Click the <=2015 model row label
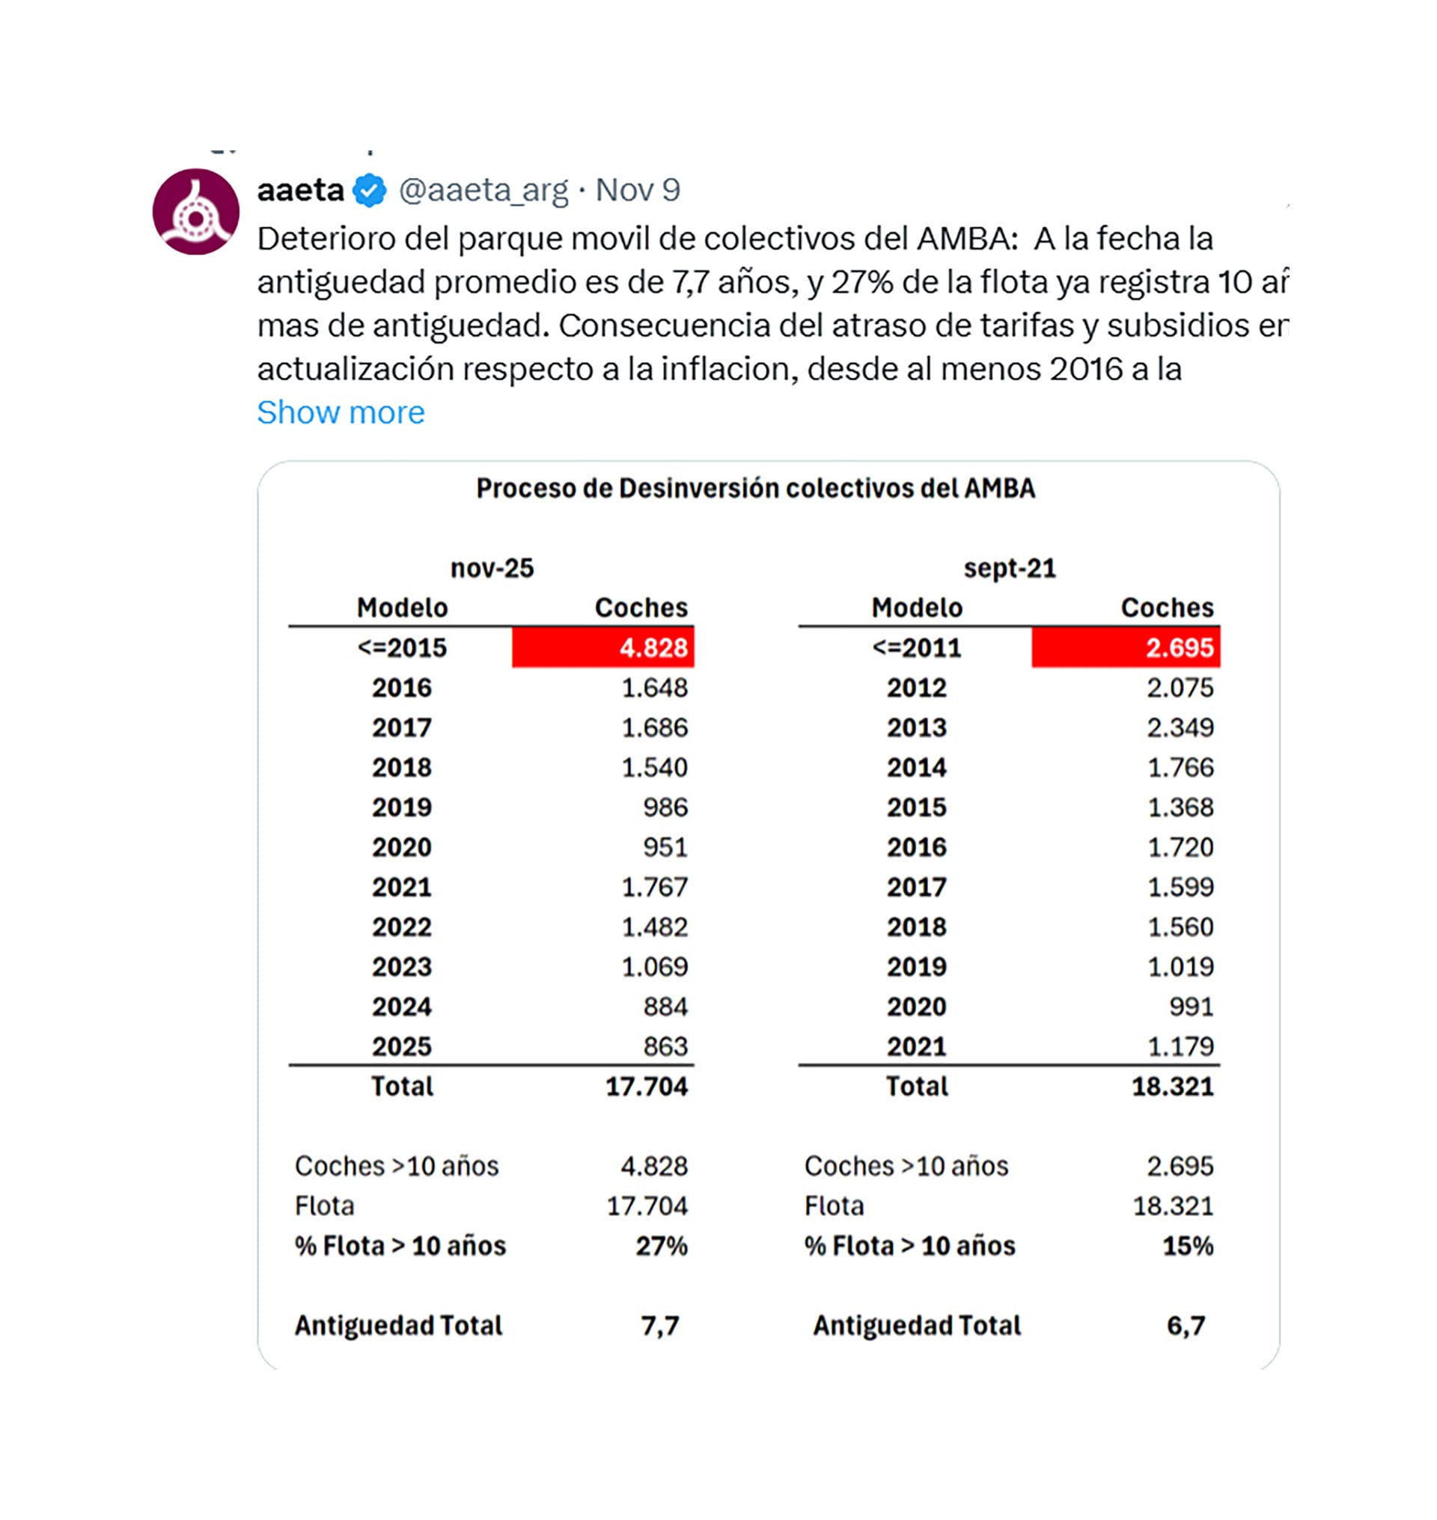Viewport: 1437px width, 1520px height. (x=401, y=647)
